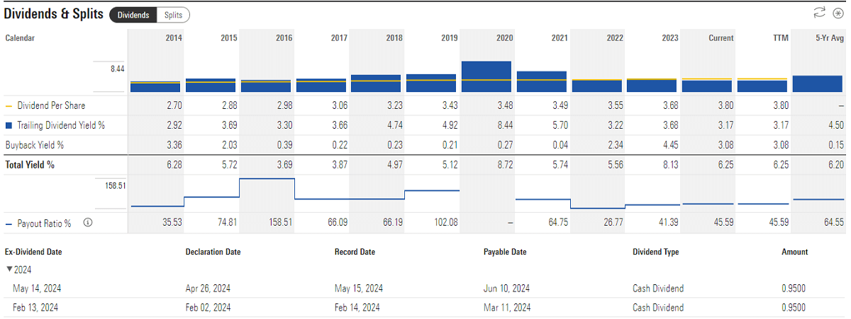Click the Dividends & Splits heading
This screenshot has height=319, width=851.
click(54, 13)
